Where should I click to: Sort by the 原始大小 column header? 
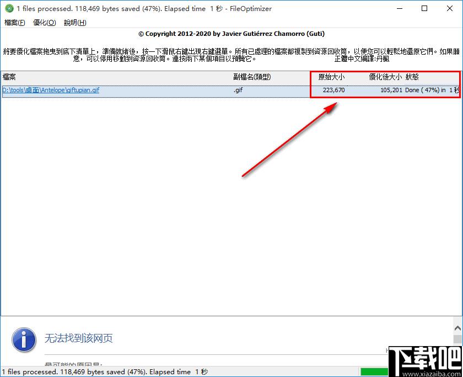(x=331, y=77)
